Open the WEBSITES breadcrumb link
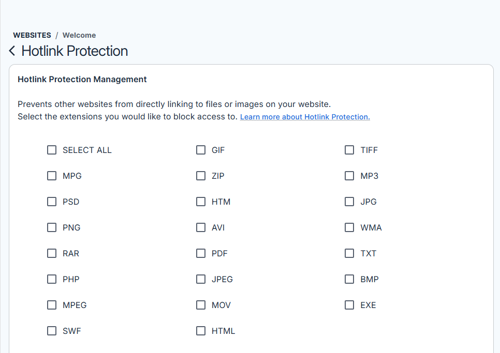Image resolution: width=500 pixels, height=353 pixels. 32,35
